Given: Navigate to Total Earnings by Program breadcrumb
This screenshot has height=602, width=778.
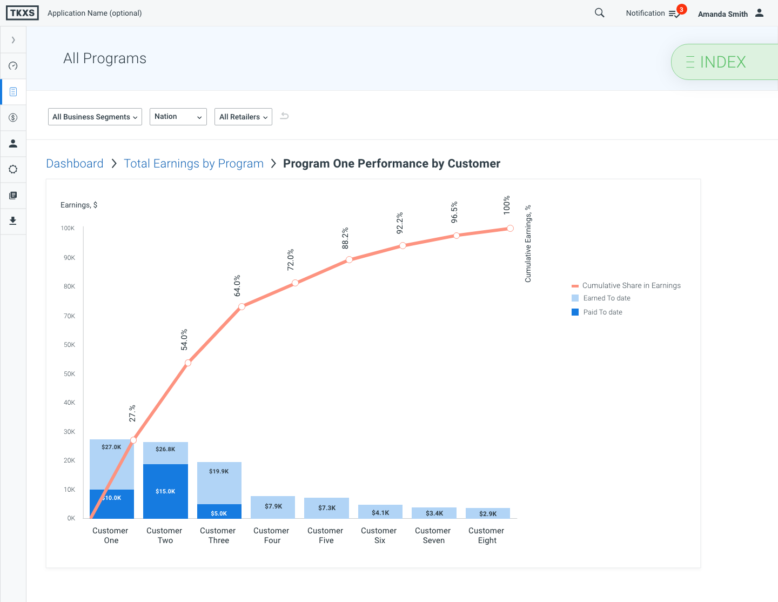Looking at the screenshot, I should click(193, 164).
